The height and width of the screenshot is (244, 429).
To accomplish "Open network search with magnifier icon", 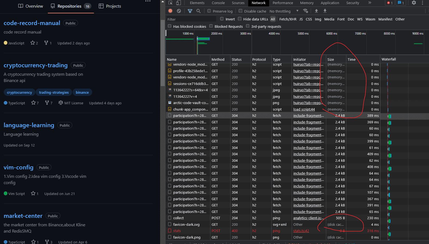I will coord(198,11).
